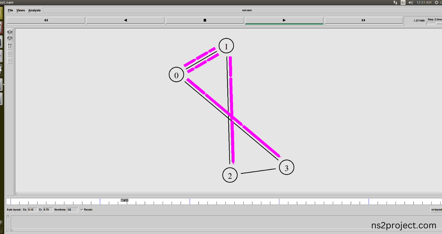Click the zoom in arrow icon
The width and height of the screenshot is (442, 234).
pyautogui.click(x=10, y=32)
